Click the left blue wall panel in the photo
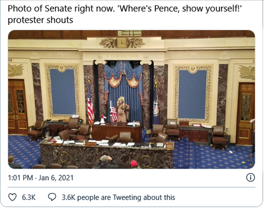264x208 pixels. click(x=62, y=92)
